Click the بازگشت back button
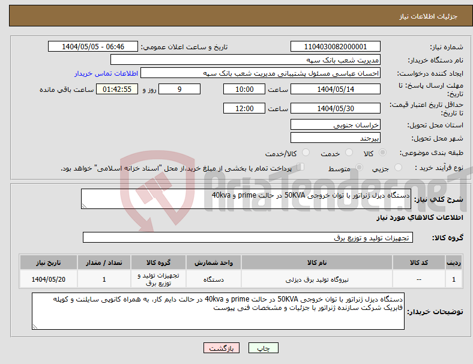 [221, 348]
